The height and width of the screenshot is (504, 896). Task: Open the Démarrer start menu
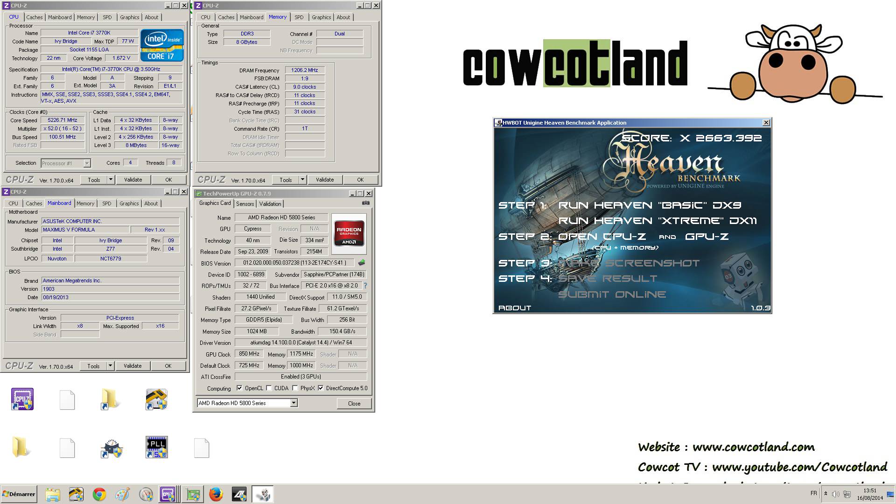click(x=19, y=494)
